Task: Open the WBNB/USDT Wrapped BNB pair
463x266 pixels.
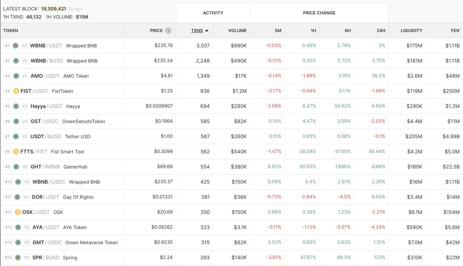Action: tap(231, 45)
